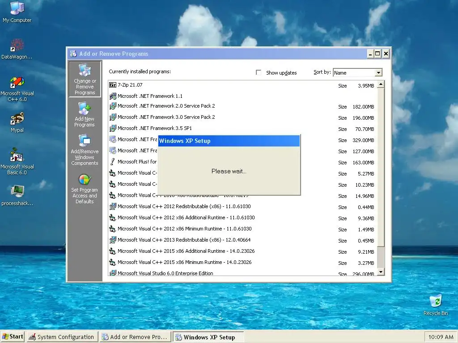Click the 7-Zip 21.07 program icon

tap(112, 85)
